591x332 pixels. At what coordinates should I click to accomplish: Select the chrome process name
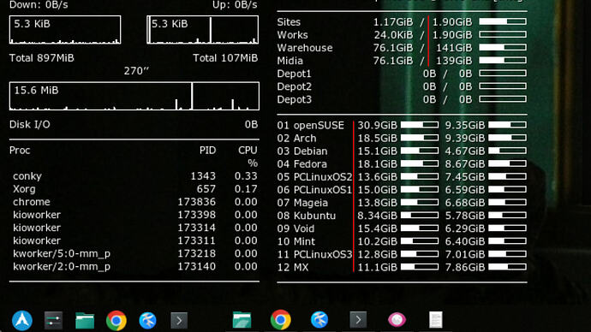pyautogui.click(x=32, y=202)
